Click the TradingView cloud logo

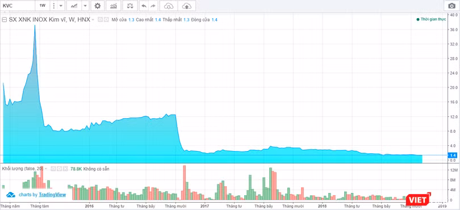[x=11, y=195]
